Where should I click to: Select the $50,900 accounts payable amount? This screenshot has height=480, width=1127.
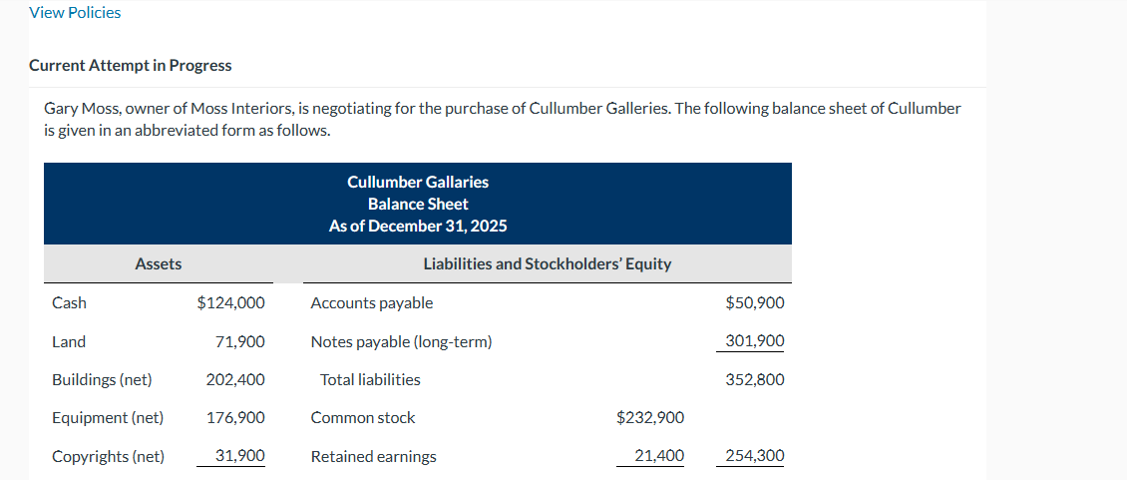pos(755,302)
